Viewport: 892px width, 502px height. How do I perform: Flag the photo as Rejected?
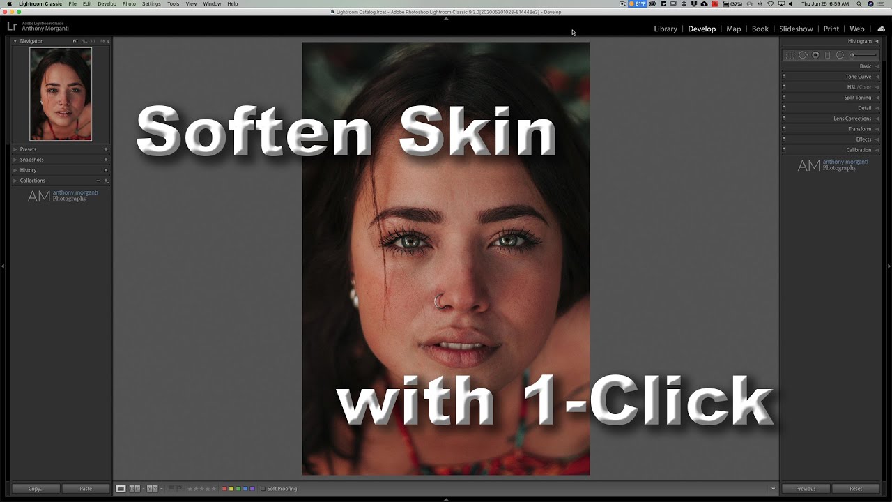pyautogui.click(x=179, y=488)
